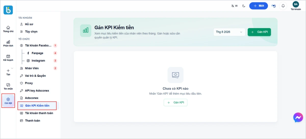The image size is (306, 139).
Task: Expand Tài khoản Facebook tree item
Action: click(38, 45)
